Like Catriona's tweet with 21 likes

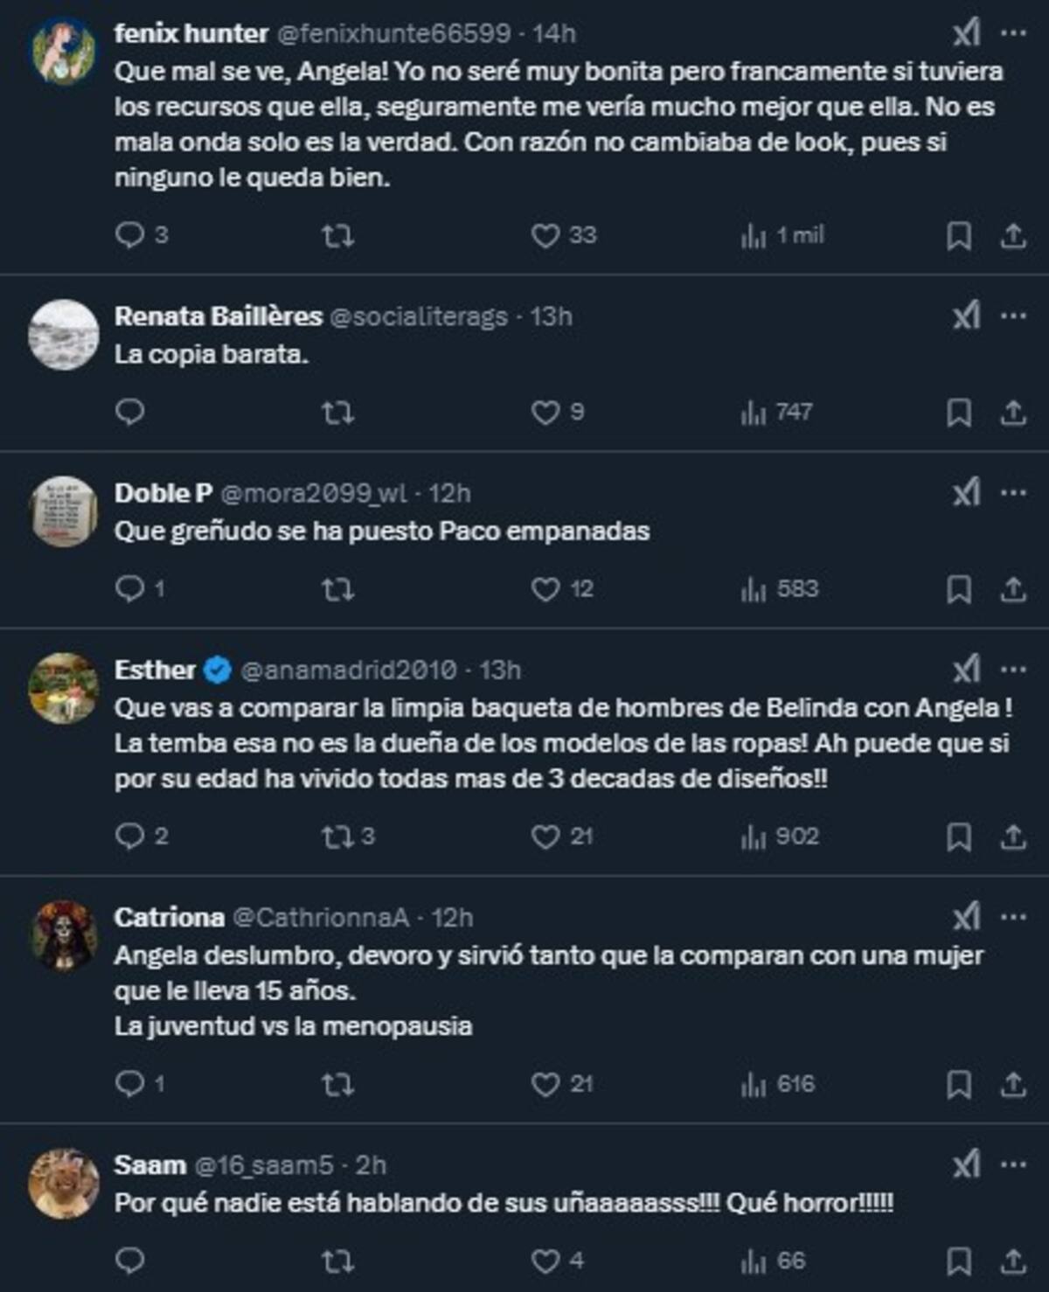(x=545, y=1085)
